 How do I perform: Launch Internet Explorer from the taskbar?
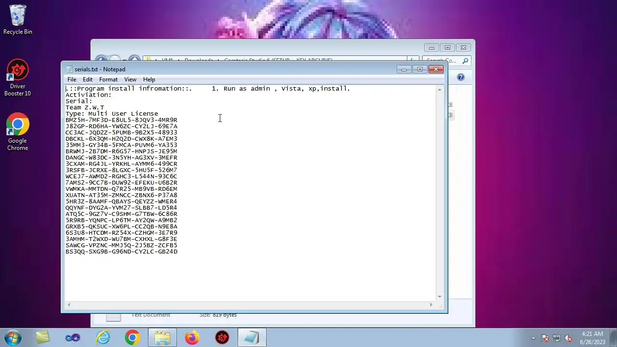click(103, 338)
